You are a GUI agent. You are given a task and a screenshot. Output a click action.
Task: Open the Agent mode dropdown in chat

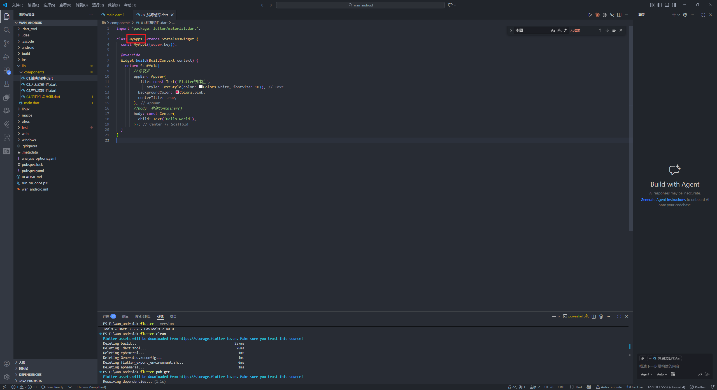[646, 374]
